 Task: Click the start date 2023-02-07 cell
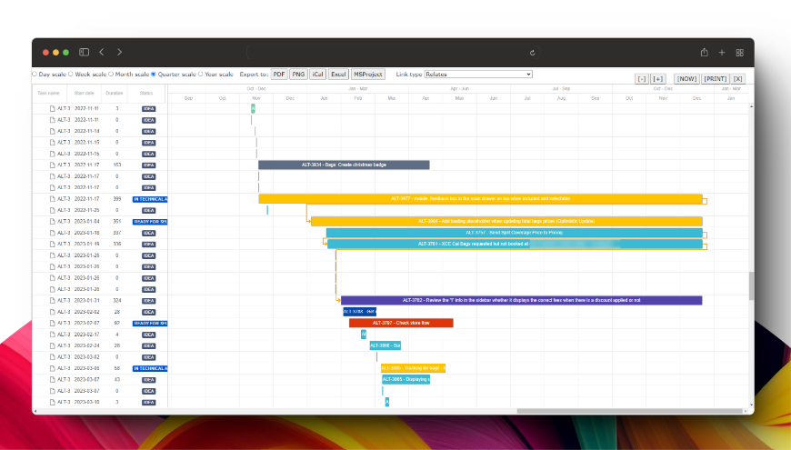coord(86,323)
